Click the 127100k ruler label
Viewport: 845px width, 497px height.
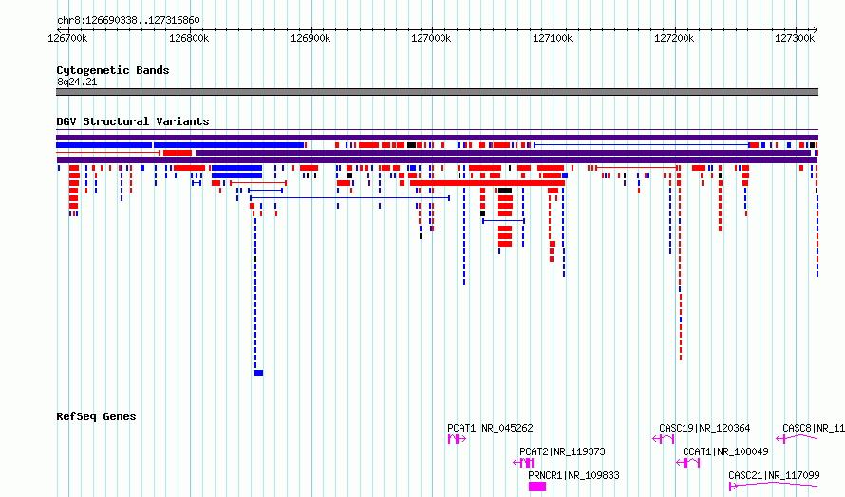click(553, 38)
